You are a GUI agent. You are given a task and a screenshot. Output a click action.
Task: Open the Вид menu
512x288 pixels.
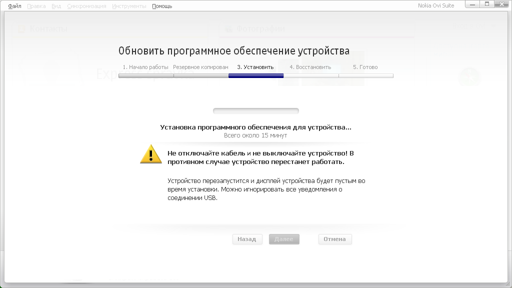click(x=56, y=6)
